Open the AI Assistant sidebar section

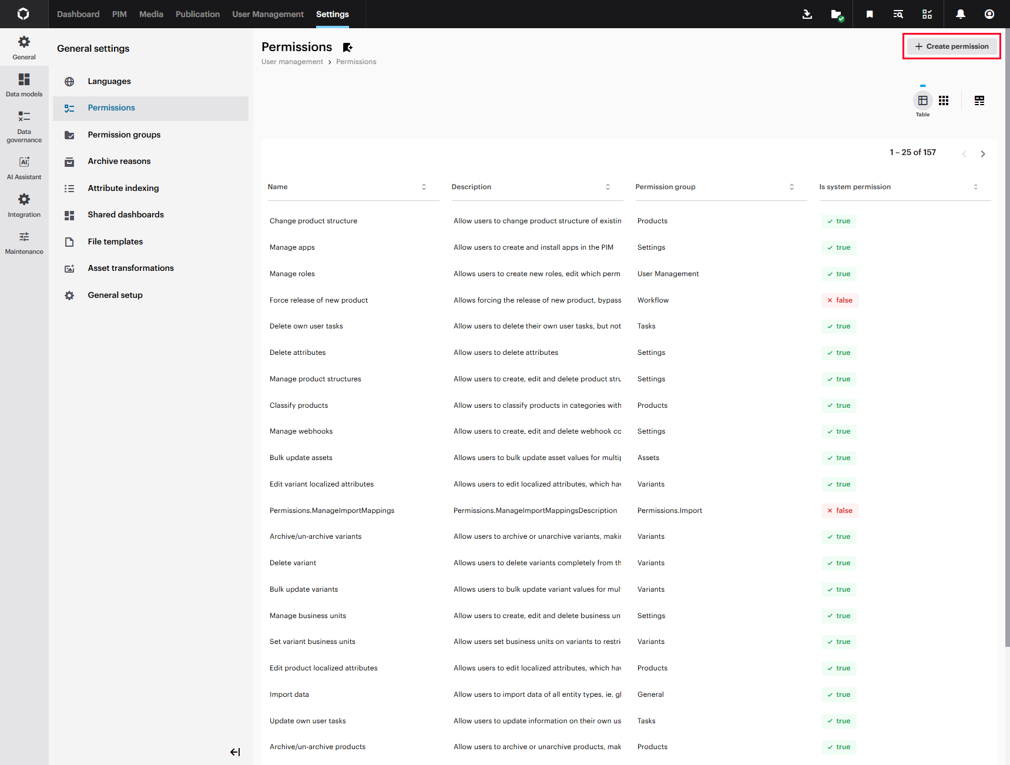24,167
